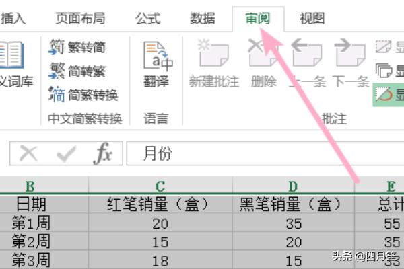Click the 日期 header cell
This screenshot has height=269, width=404.
pyautogui.click(x=44, y=204)
